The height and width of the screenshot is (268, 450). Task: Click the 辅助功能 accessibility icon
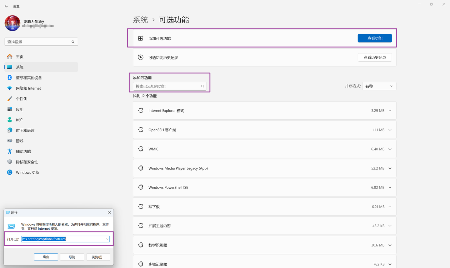pyautogui.click(x=10, y=151)
